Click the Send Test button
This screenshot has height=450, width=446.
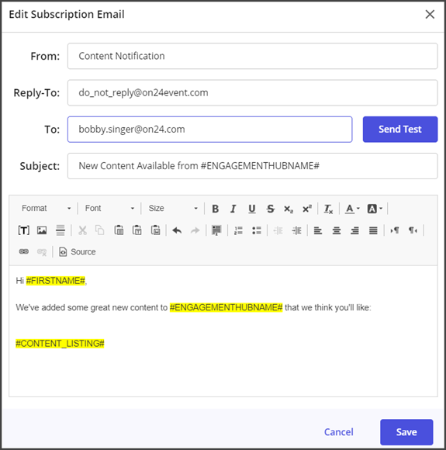coord(400,129)
